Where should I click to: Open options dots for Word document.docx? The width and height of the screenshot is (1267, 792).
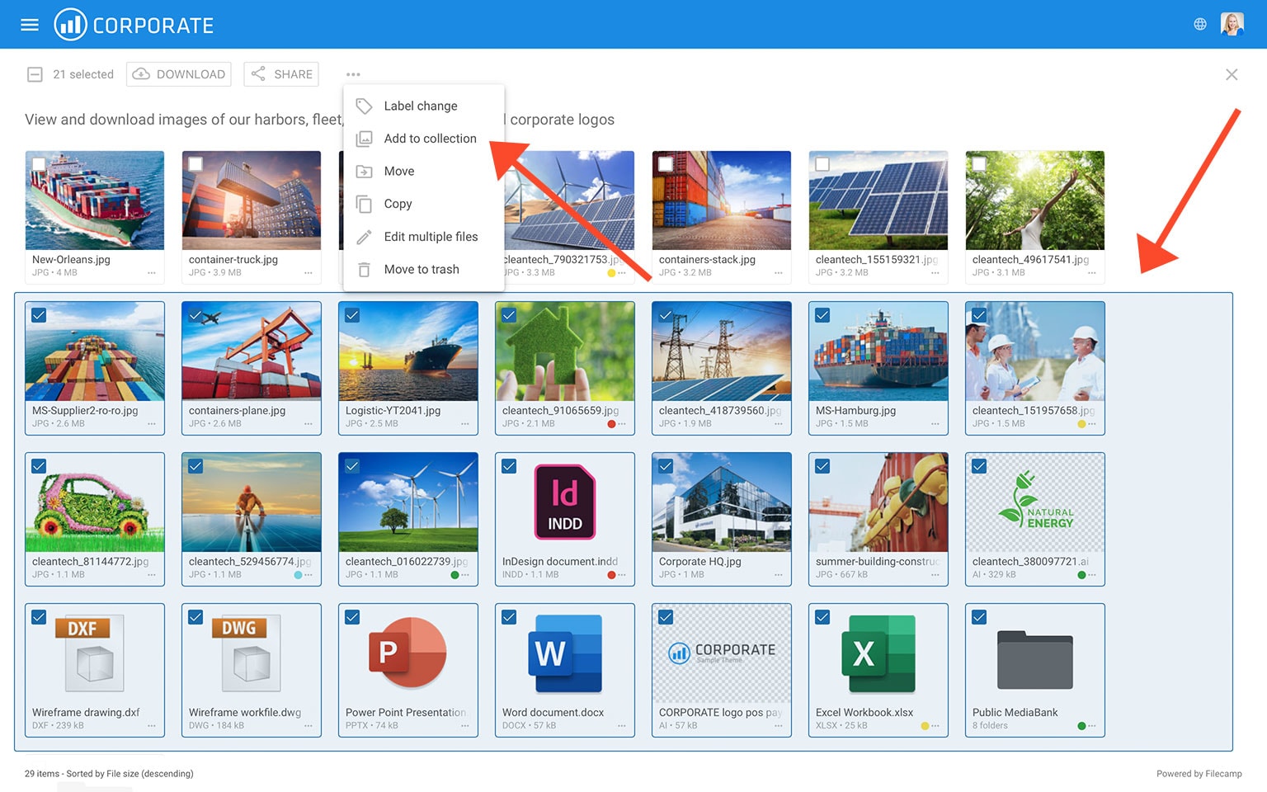[622, 726]
